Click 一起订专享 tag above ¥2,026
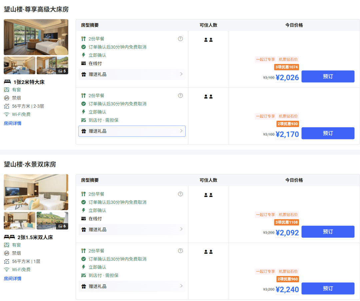 [265, 59]
